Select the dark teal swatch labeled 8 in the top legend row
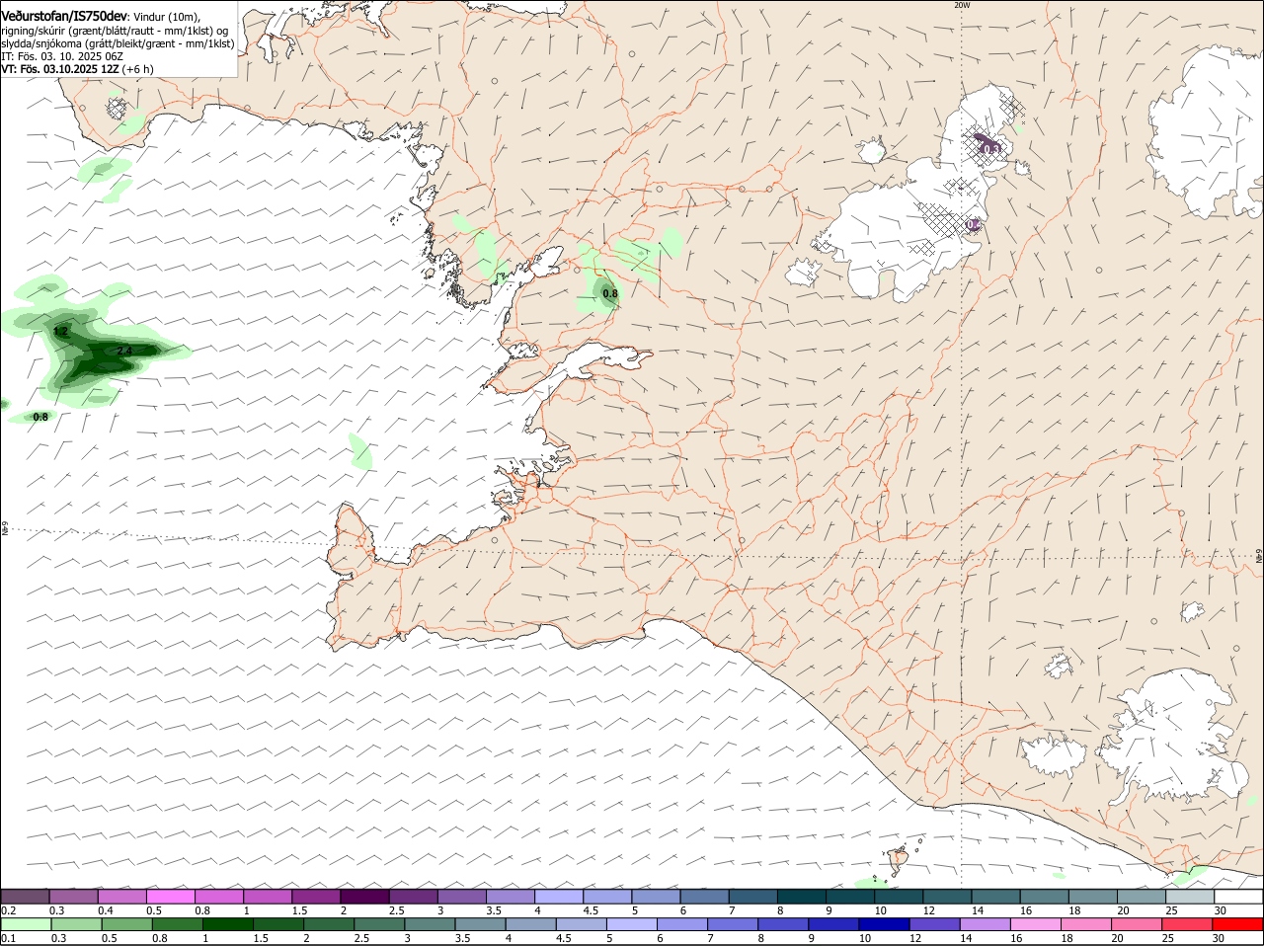 pyautogui.click(x=802, y=897)
